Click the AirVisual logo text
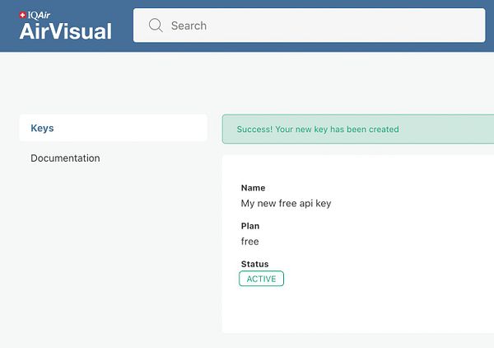 point(65,31)
